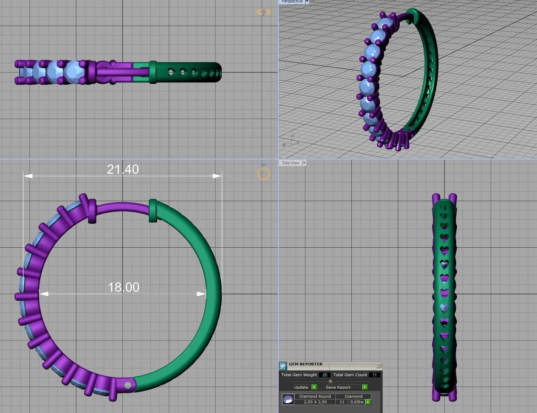The image size is (537, 413).
Task: Click the Update button label
Action: point(301,387)
